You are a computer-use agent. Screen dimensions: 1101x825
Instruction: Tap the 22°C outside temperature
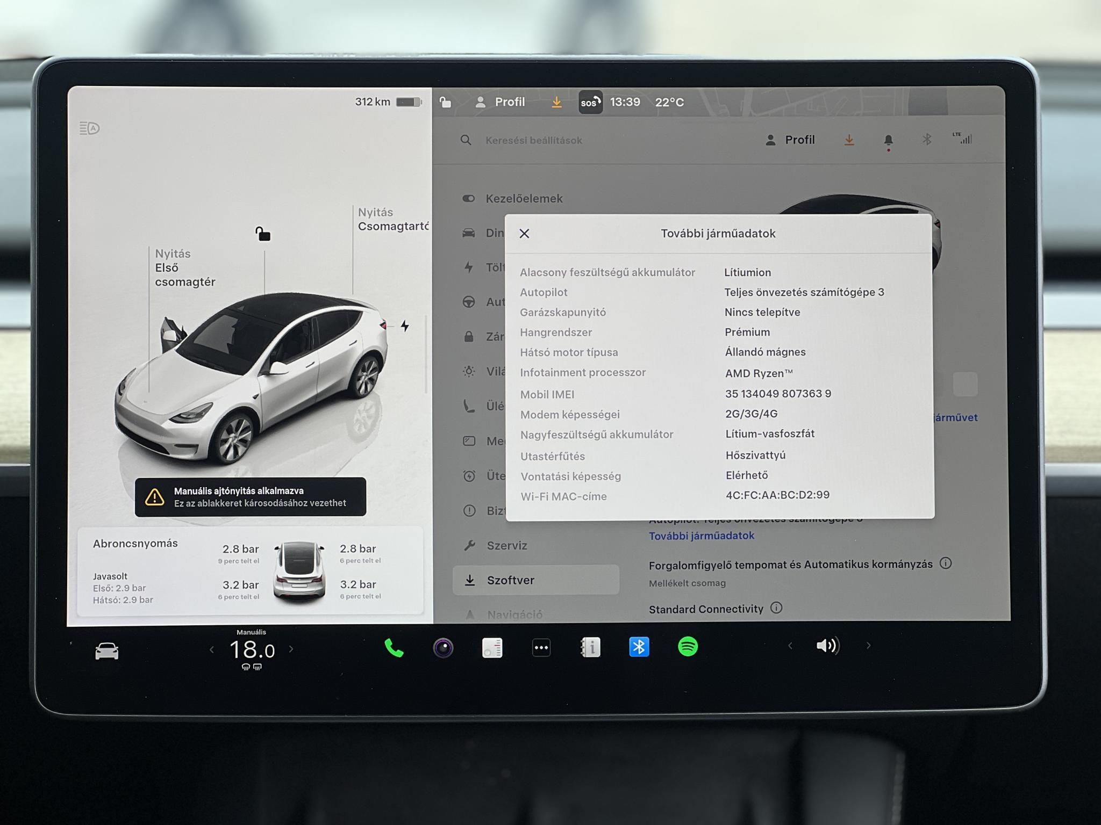tap(669, 102)
